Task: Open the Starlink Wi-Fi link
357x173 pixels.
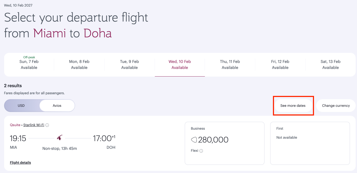Action: coord(34,125)
